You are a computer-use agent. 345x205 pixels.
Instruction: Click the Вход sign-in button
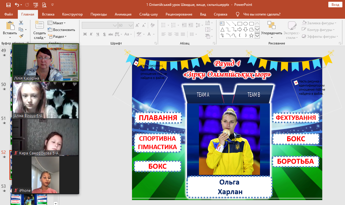[335, 5]
